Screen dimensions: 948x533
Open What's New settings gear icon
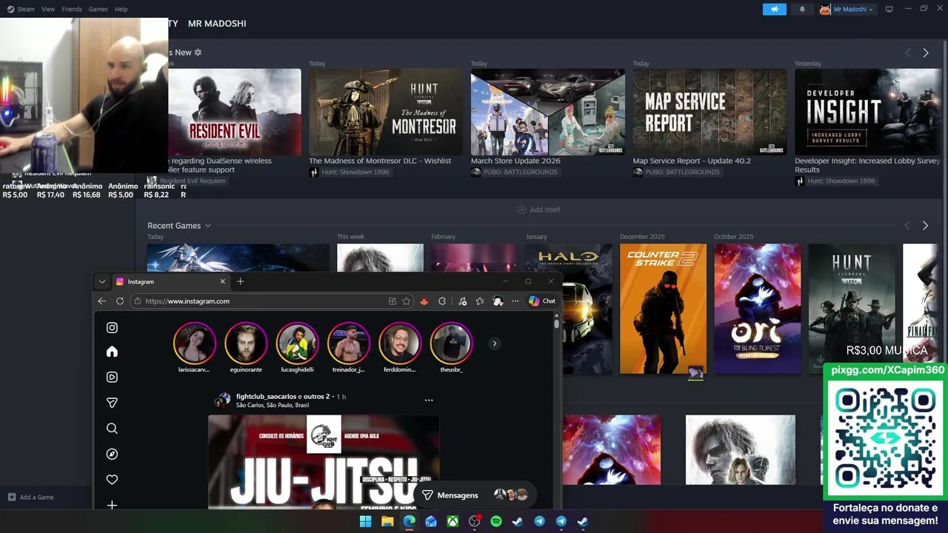(x=198, y=53)
